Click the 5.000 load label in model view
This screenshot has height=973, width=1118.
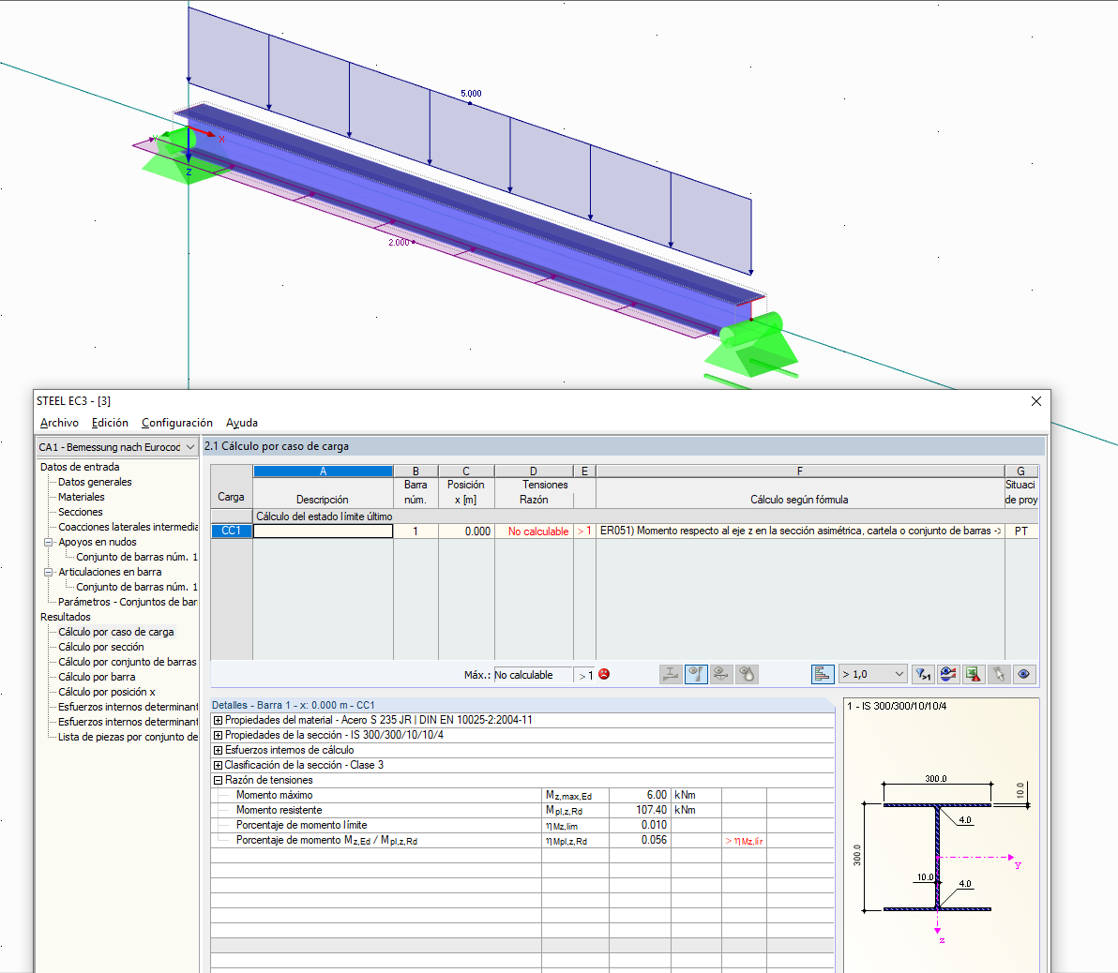coord(471,94)
